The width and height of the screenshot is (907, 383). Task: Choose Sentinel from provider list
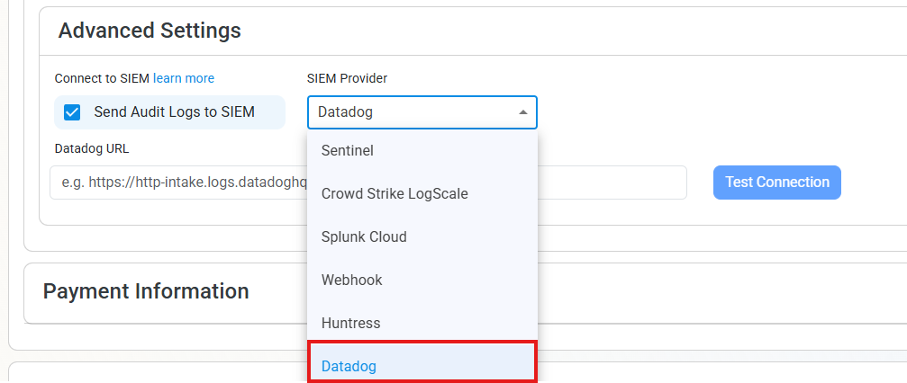click(422, 151)
